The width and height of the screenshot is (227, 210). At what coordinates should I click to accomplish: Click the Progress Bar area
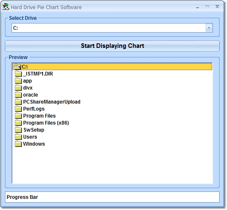tap(112, 197)
